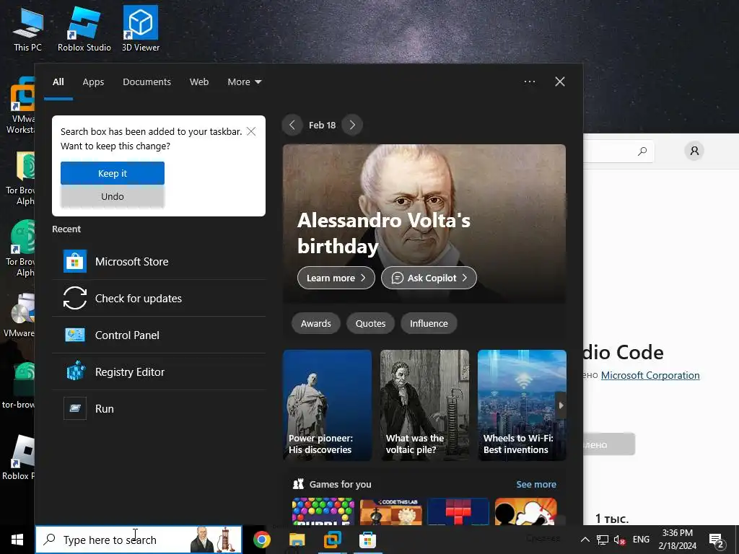The height and width of the screenshot is (554, 739).
Task: Select the Quotes chip
Action: (x=370, y=324)
